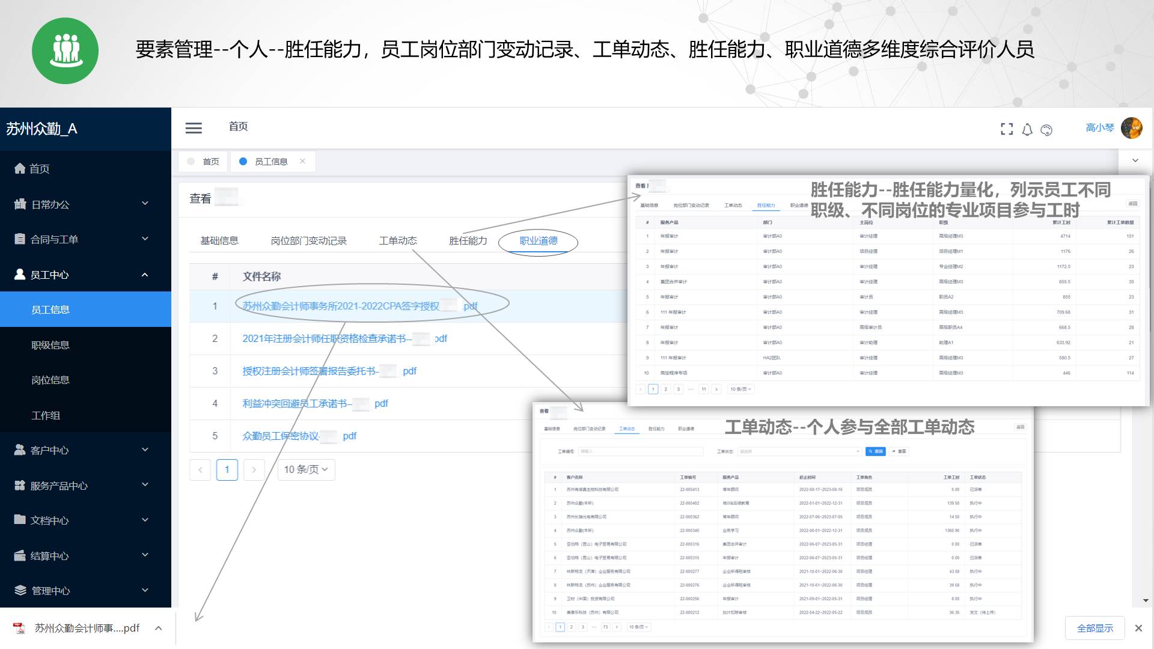
Task: Click the 结算中心 wallet icon
Action: (20, 556)
